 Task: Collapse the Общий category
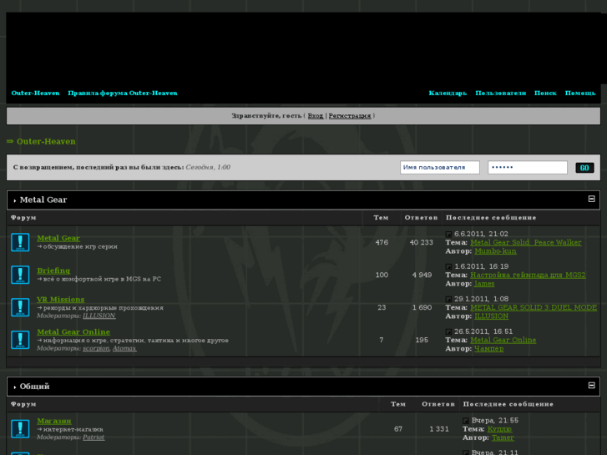pos(591,386)
